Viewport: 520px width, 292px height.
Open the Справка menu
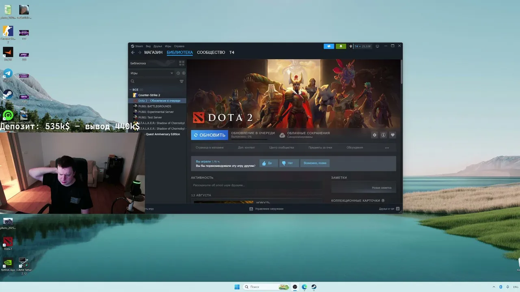179,46
